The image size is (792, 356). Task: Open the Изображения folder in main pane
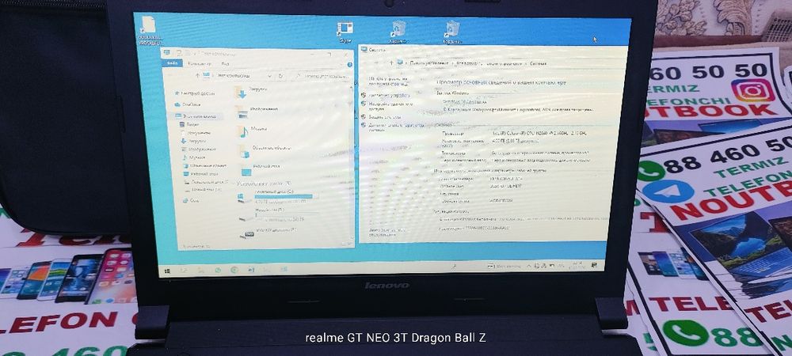[x=257, y=111]
